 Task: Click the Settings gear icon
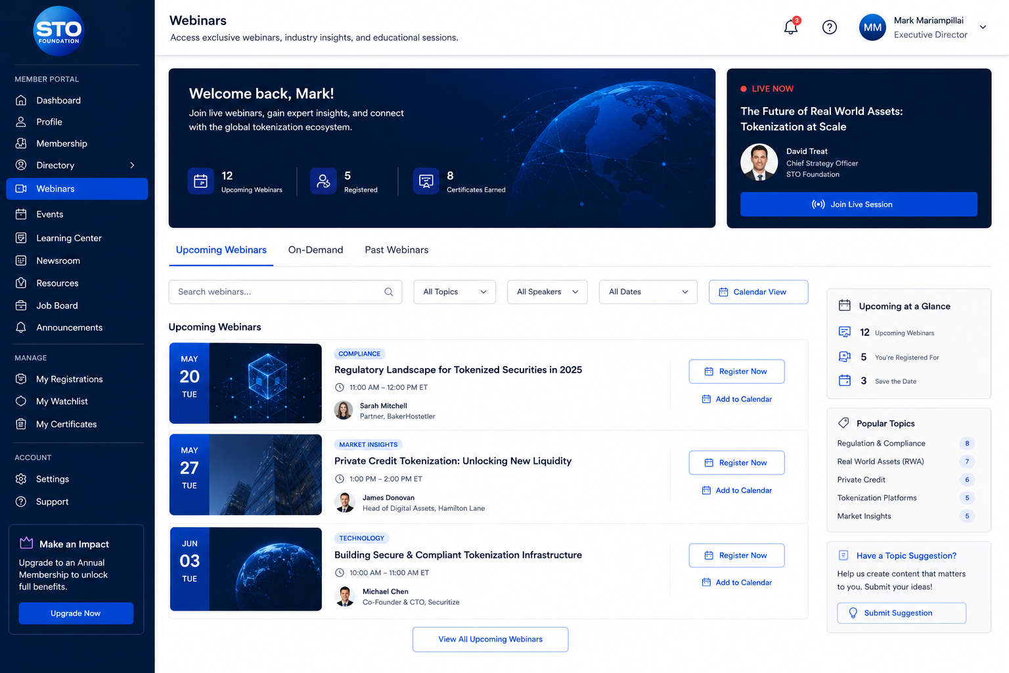[21, 479]
